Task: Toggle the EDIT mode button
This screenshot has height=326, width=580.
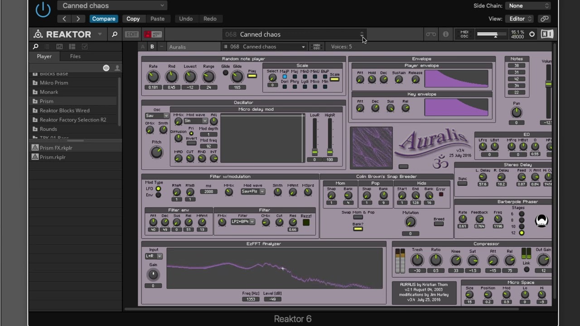Action: tap(132, 34)
